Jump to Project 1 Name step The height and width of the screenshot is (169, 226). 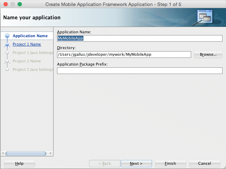tap(27, 44)
